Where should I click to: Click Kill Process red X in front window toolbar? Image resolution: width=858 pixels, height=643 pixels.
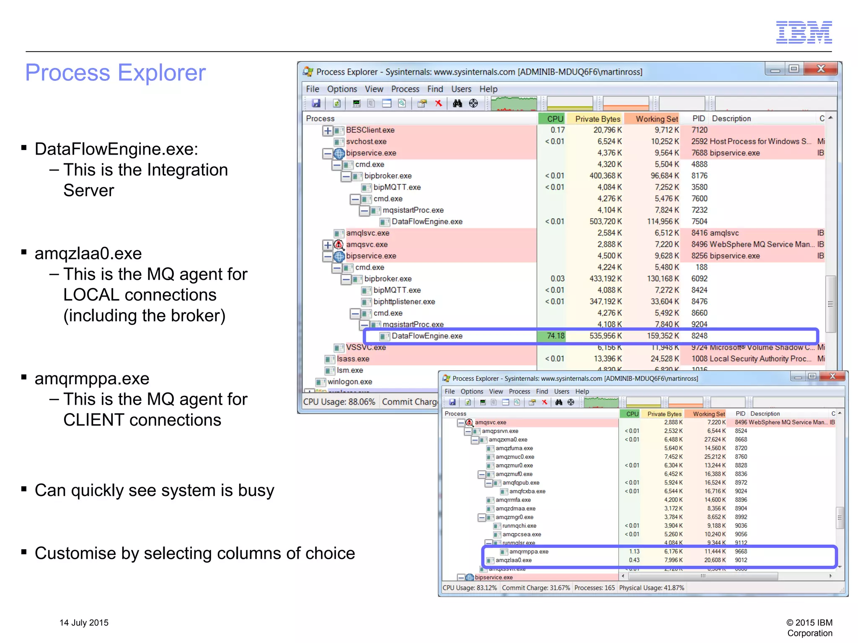545,402
